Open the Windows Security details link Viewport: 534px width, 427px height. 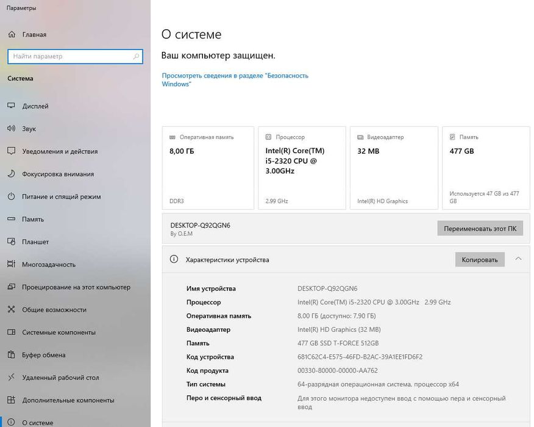tap(235, 80)
